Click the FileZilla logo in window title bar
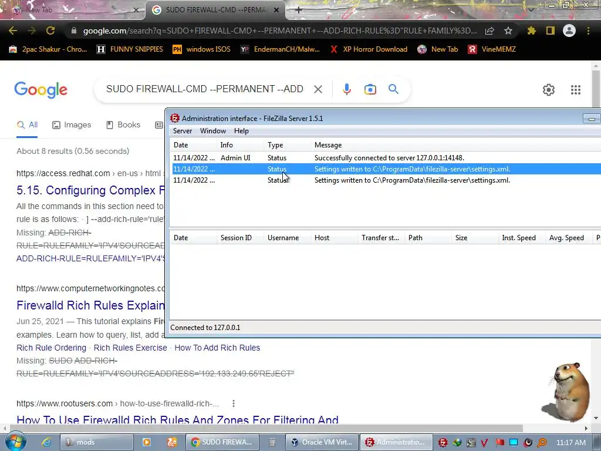Viewport: 601px width, 451px height. pyautogui.click(x=175, y=118)
